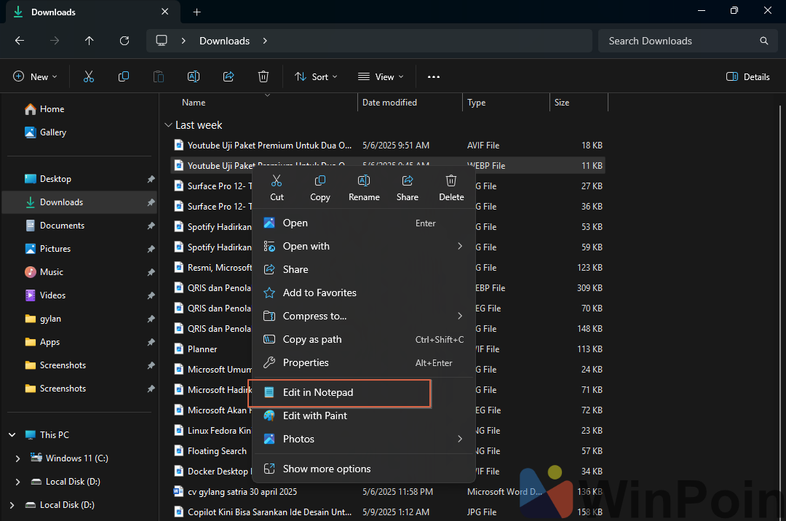The height and width of the screenshot is (521, 786).
Task: Choose Edit with Paint
Action: (x=363, y=415)
